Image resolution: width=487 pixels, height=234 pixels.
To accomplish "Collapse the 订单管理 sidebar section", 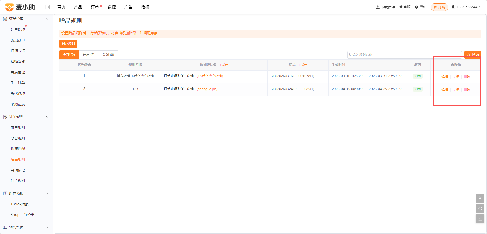I will tap(47, 19).
